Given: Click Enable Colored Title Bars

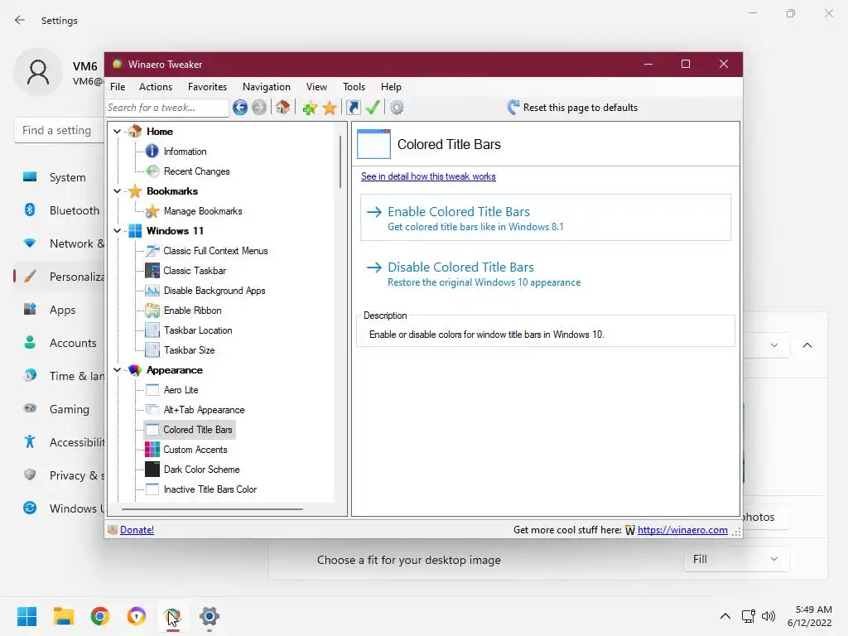Looking at the screenshot, I should pos(546,218).
